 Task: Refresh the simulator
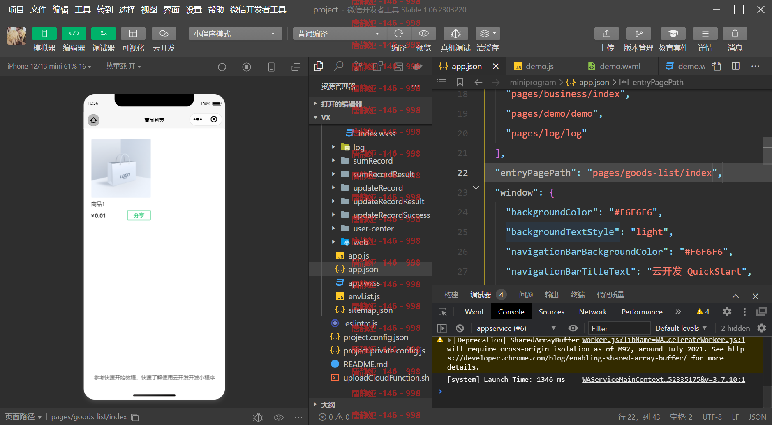click(222, 67)
